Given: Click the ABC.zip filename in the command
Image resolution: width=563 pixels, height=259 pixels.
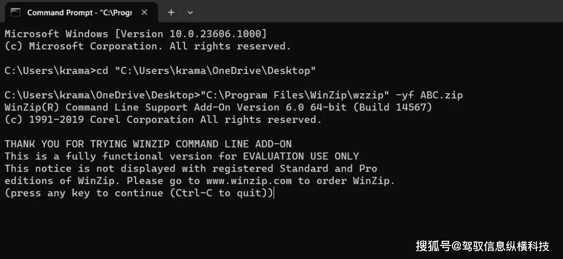Looking at the screenshot, I should pos(442,95).
